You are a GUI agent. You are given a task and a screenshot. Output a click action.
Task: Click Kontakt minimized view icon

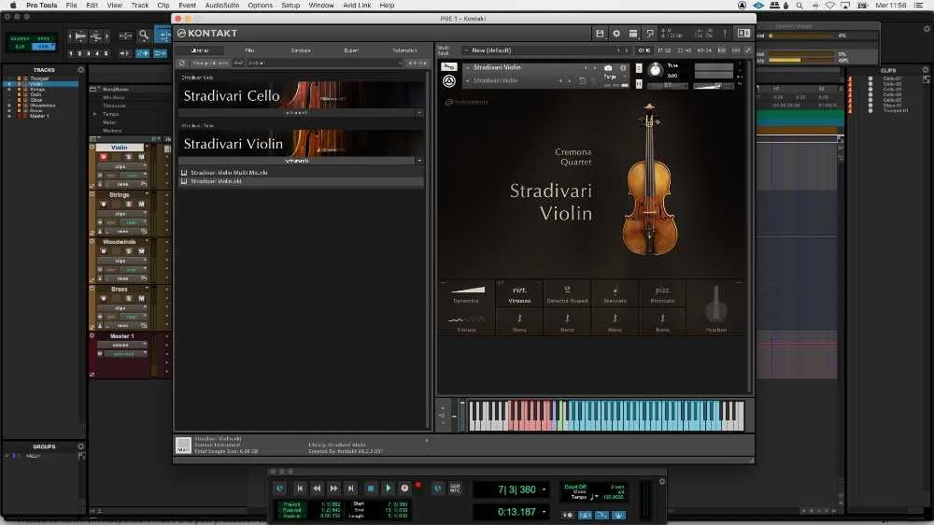tap(650, 34)
